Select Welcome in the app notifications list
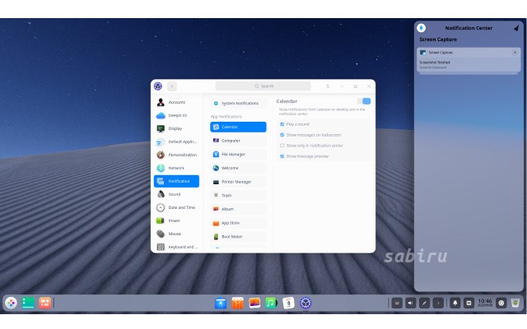527x329 pixels. [238, 168]
